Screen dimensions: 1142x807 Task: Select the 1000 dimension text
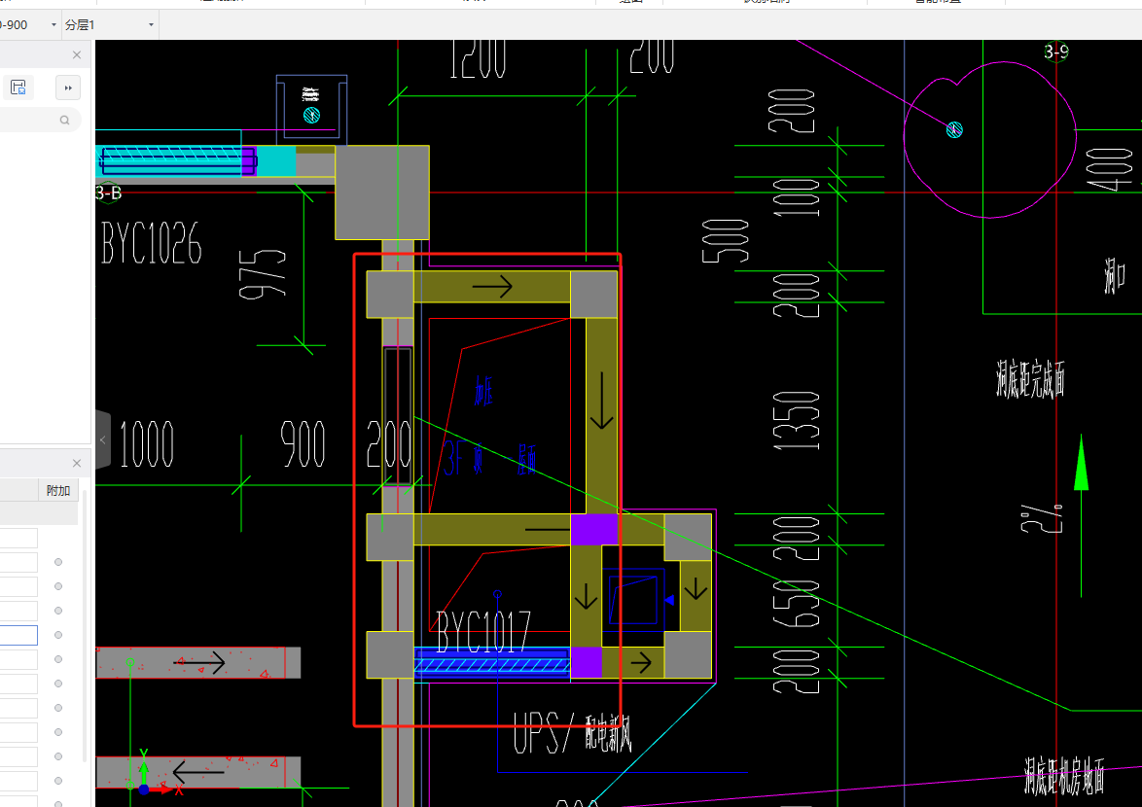(x=146, y=443)
